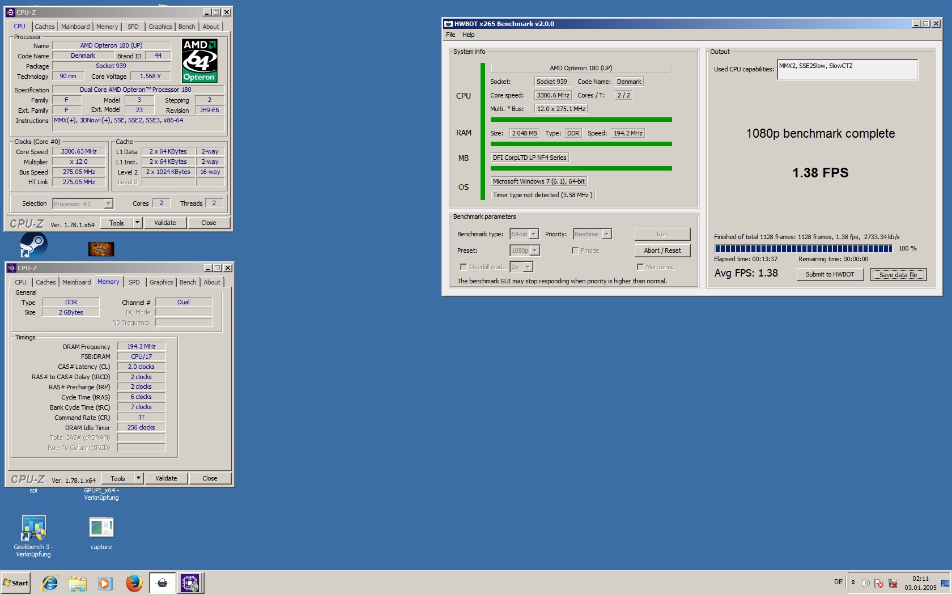Click Validate in top CPU-Z window

(165, 223)
